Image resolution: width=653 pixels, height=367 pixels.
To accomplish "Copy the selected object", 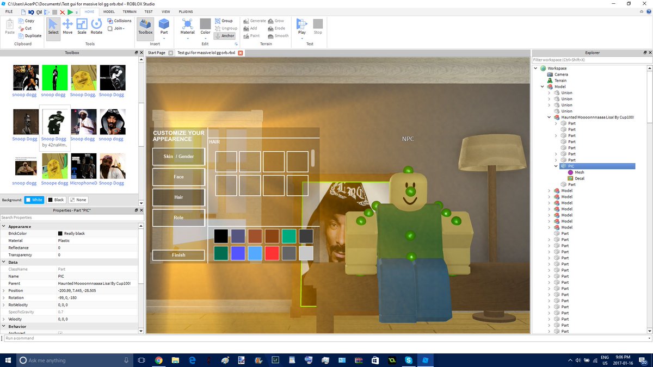I will click(x=26, y=21).
